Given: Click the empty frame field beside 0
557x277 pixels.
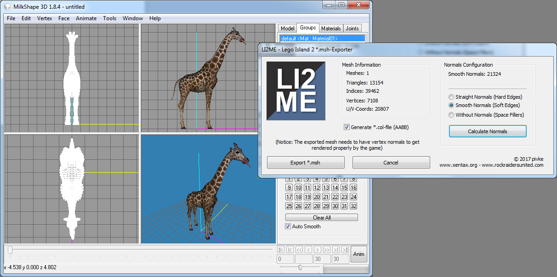Looking at the screenshot, I should (x=303, y=259).
